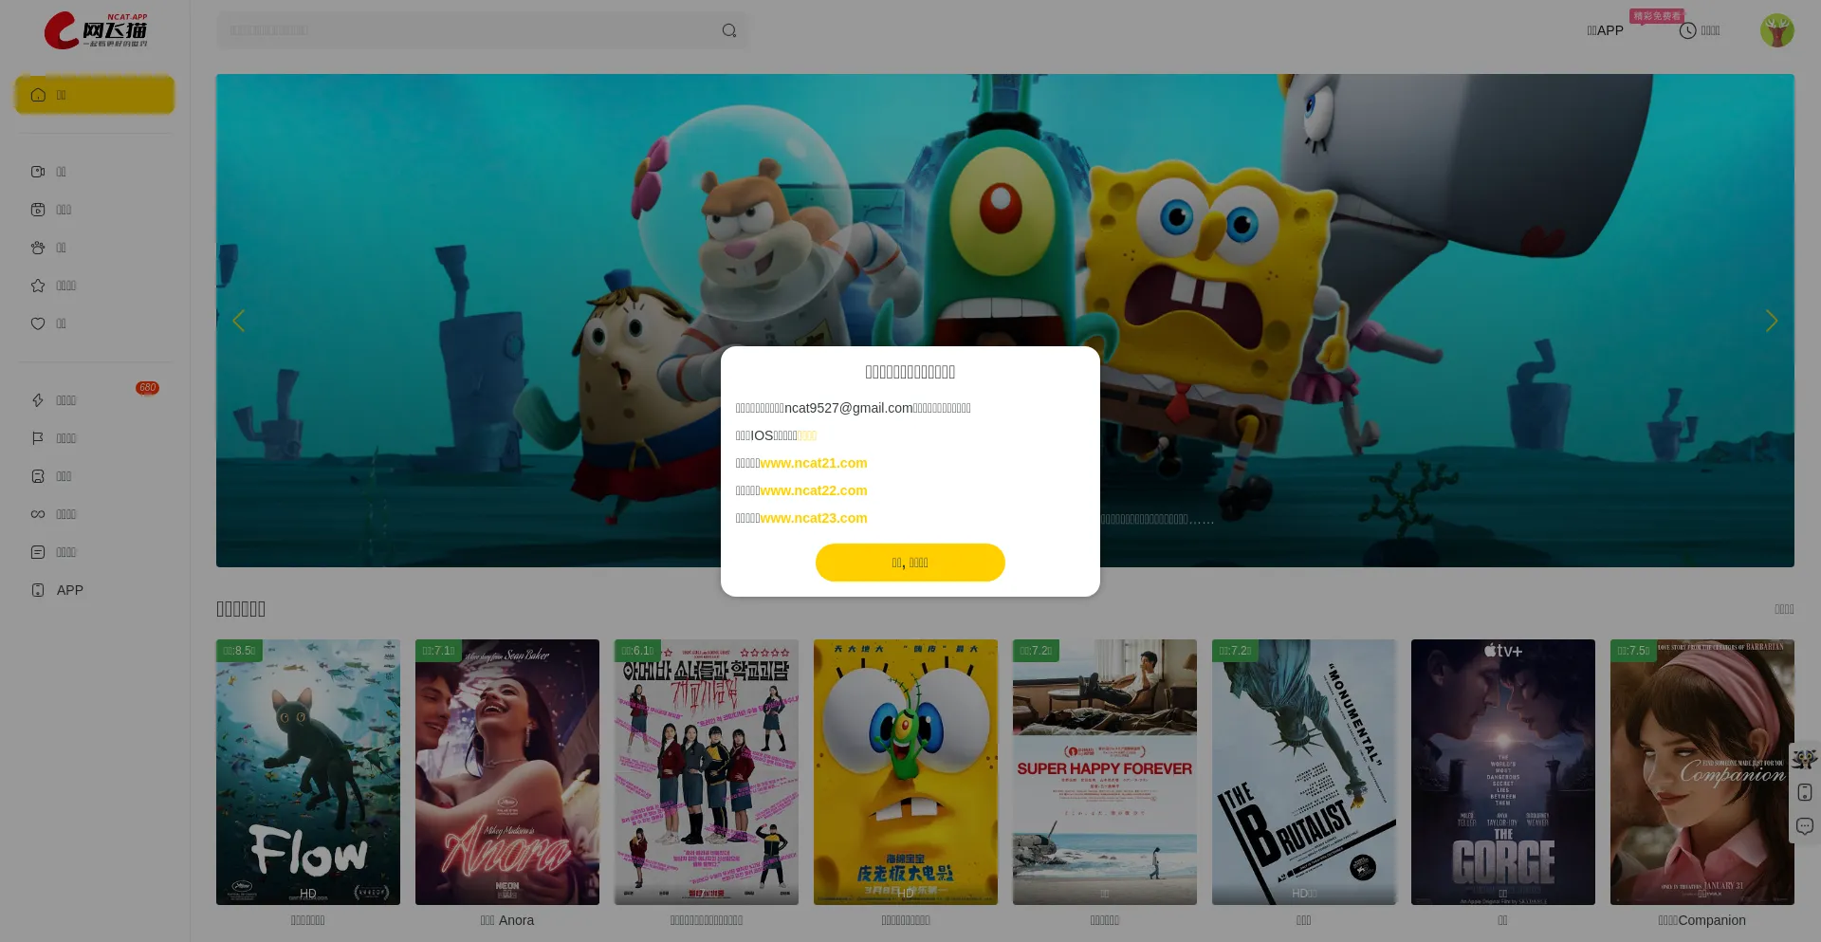The width and height of the screenshot is (1821, 942).
Task: Open the SpongeBob Plankton movie poster
Action: point(906,772)
